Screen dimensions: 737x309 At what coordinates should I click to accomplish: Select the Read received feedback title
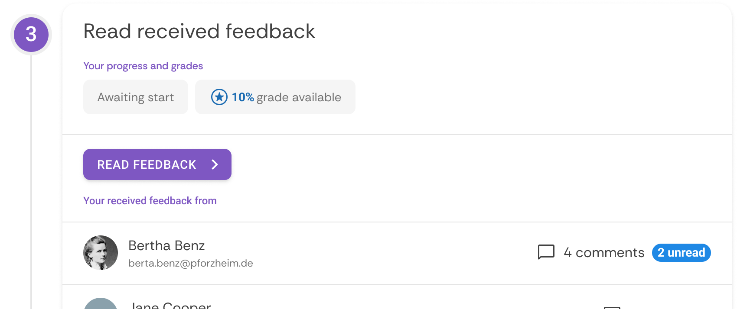click(x=199, y=31)
